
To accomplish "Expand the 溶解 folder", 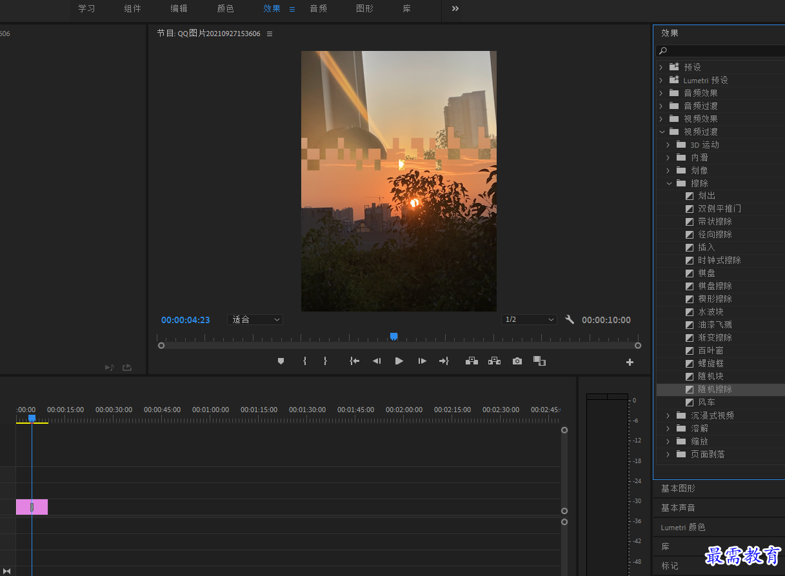I will 668,428.
